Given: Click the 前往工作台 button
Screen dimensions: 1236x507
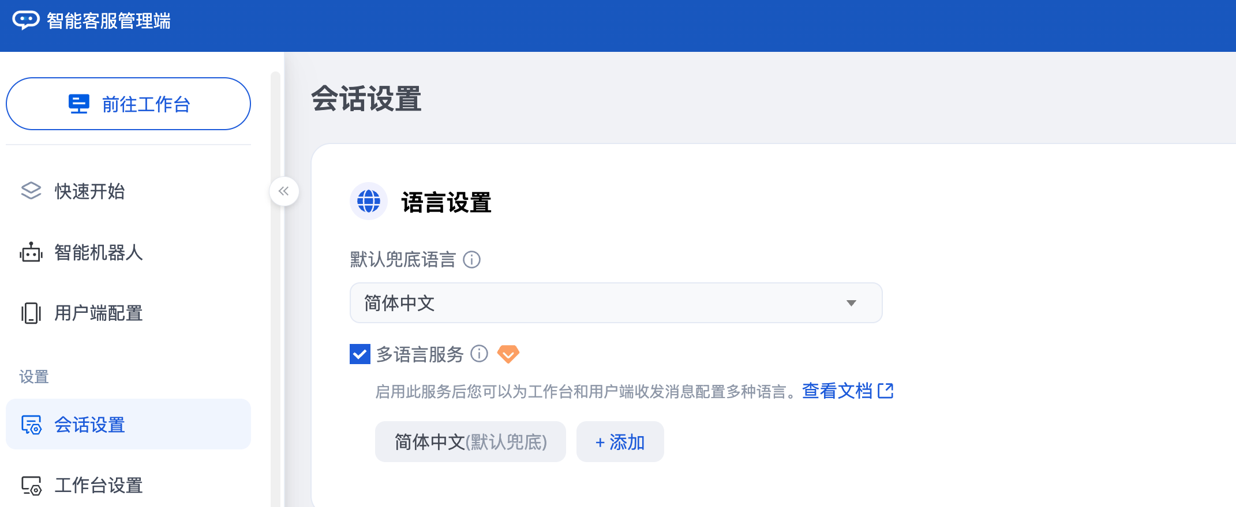Looking at the screenshot, I should (x=128, y=104).
